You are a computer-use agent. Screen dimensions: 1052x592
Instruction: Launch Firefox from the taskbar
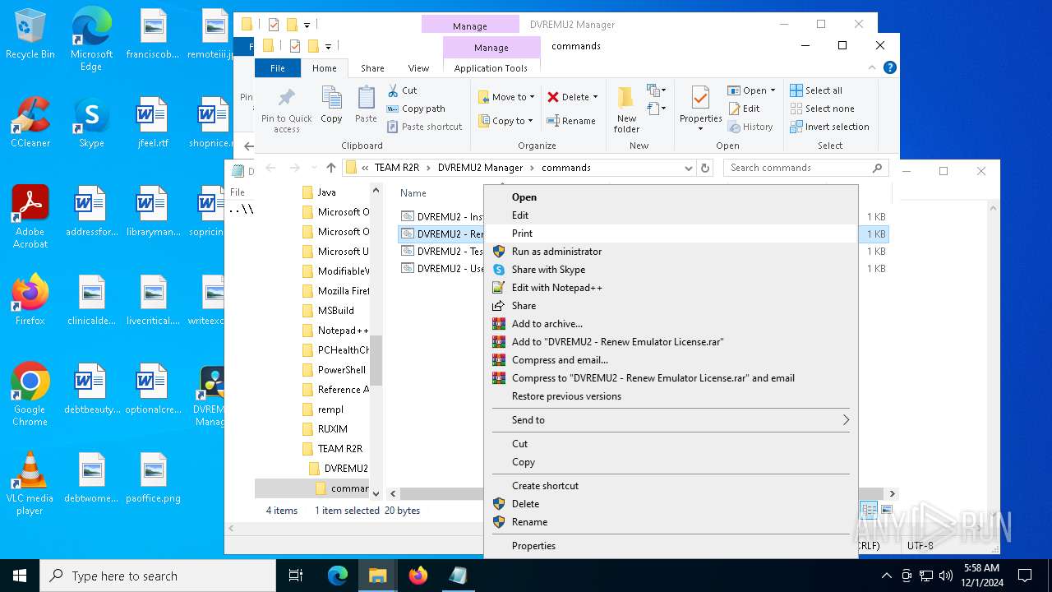pyautogui.click(x=418, y=576)
